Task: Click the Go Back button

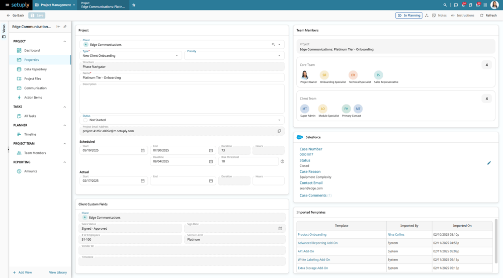Action: (x=15, y=16)
